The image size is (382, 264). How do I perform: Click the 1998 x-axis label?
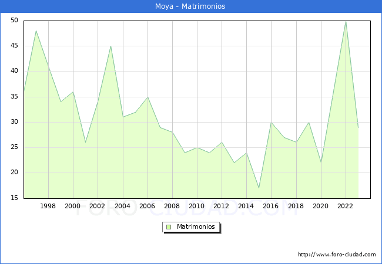pyautogui.click(x=48, y=207)
